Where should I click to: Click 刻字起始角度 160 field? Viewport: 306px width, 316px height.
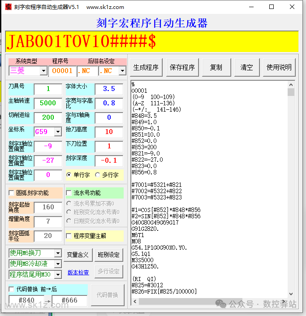[x=48, y=207]
